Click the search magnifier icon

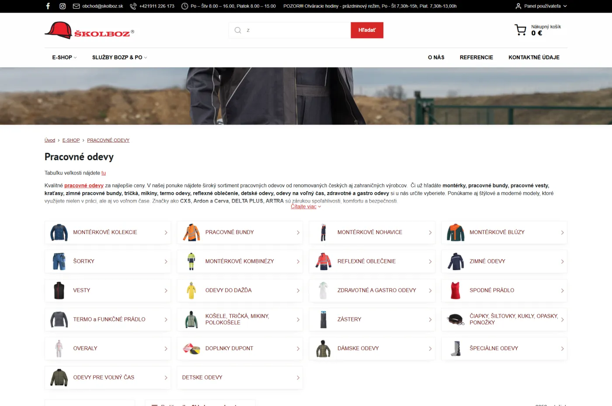tap(238, 30)
